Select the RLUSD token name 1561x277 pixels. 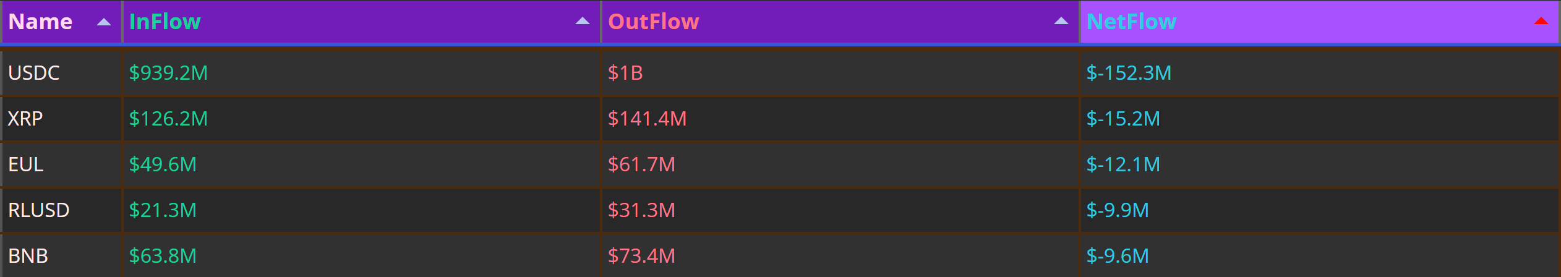click(x=39, y=210)
